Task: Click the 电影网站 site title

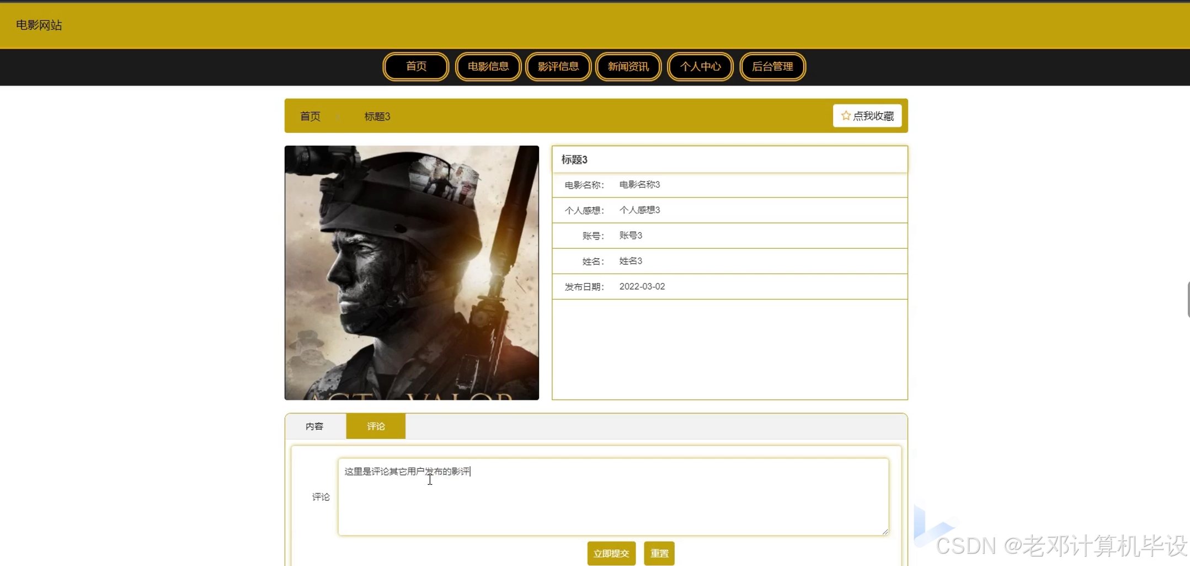Action: [x=39, y=25]
